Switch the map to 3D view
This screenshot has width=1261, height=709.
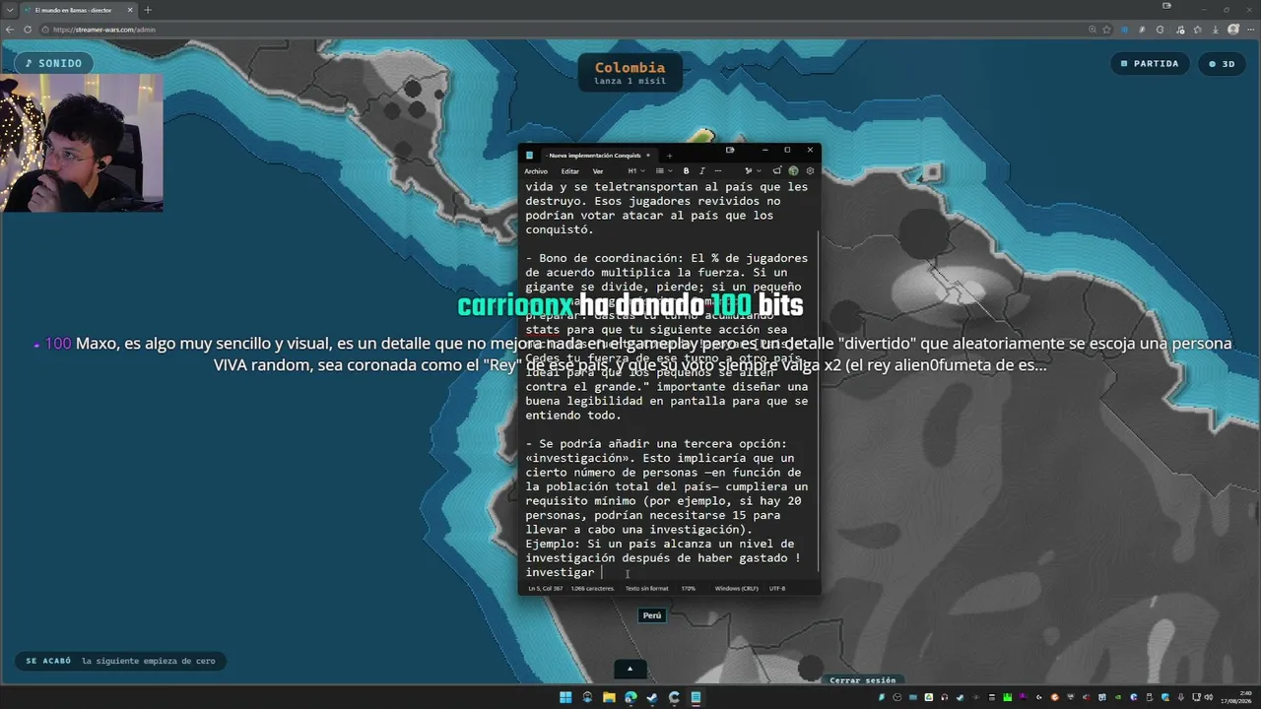(x=1222, y=63)
